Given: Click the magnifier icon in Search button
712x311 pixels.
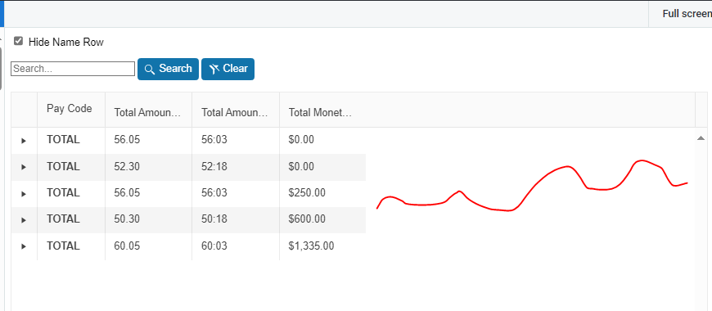Looking at the screenshot, I should tap(150, 70).
